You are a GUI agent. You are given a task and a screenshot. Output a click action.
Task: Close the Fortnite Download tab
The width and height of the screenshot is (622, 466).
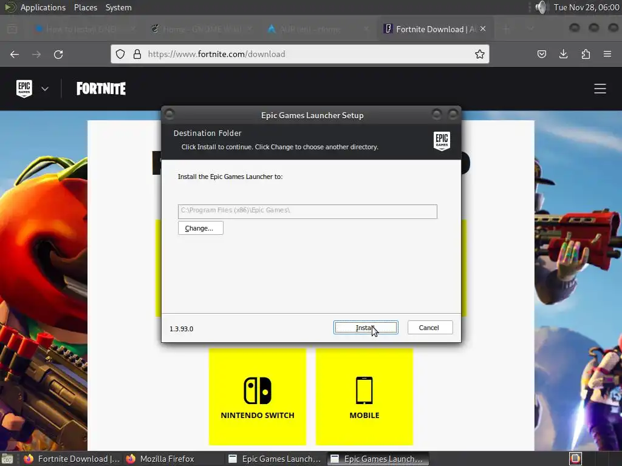pyautogui.click(x=483, y=29)
